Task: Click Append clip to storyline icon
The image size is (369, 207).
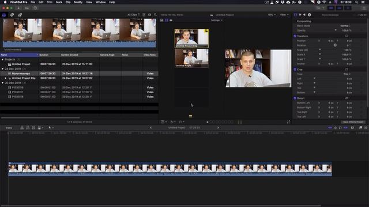Action: [33, 128]
